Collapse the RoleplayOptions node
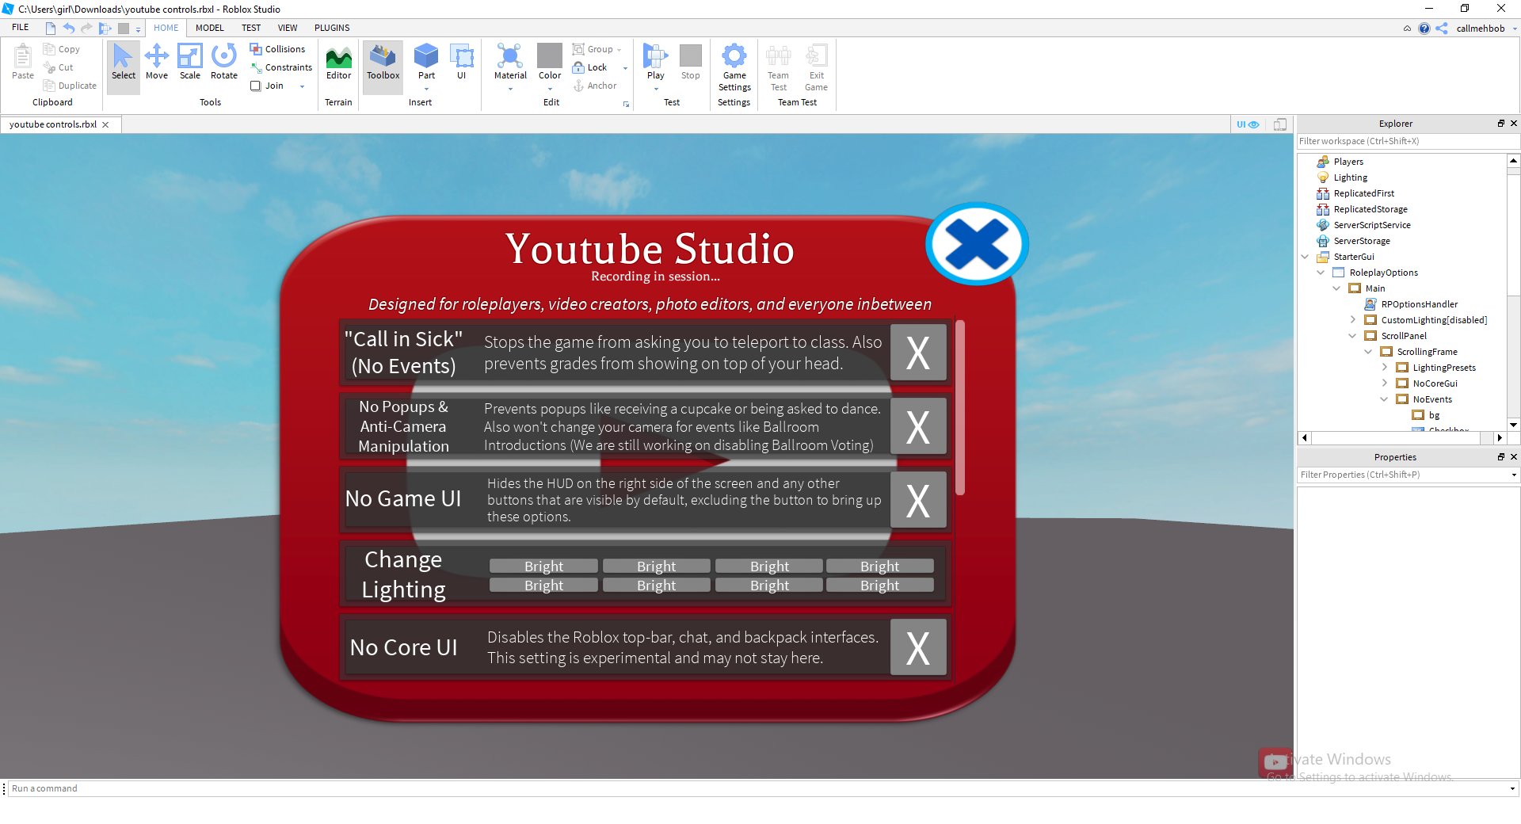 [1321, 273]
